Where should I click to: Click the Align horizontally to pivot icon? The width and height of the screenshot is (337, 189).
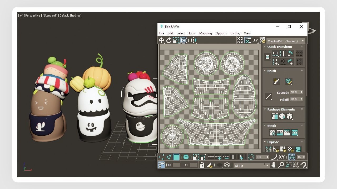[x=275, y=54]
